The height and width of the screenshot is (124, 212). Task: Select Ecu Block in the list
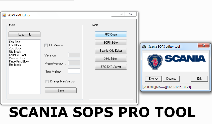[15, 42]
